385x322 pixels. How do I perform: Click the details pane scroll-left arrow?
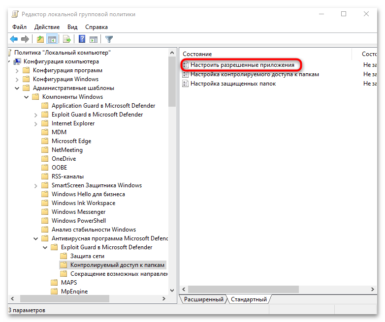coord(184,290)
